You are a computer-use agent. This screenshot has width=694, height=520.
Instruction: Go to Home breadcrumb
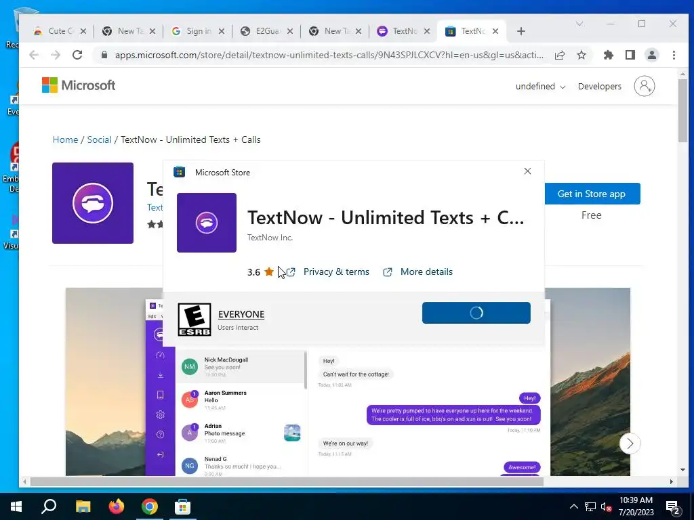click(65, 139)
